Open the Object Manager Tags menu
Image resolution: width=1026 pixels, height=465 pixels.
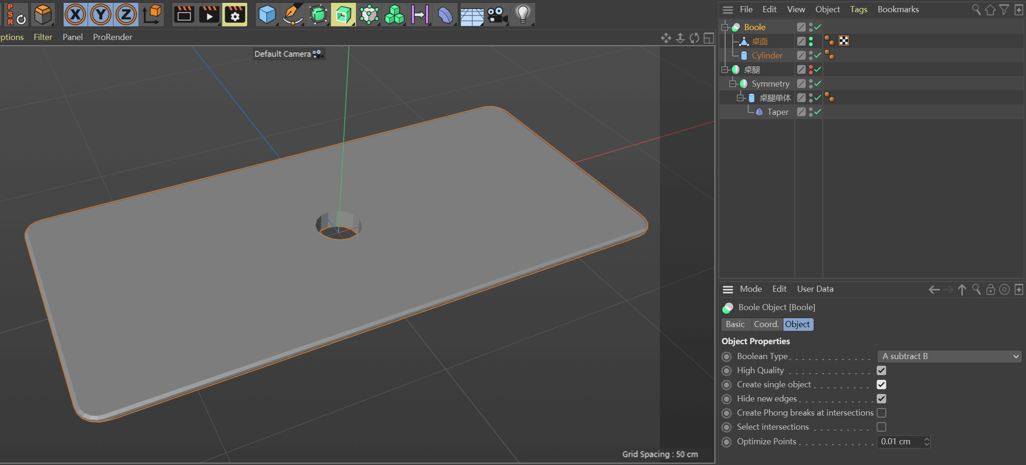pyautogui.click(x=858, y=9)
